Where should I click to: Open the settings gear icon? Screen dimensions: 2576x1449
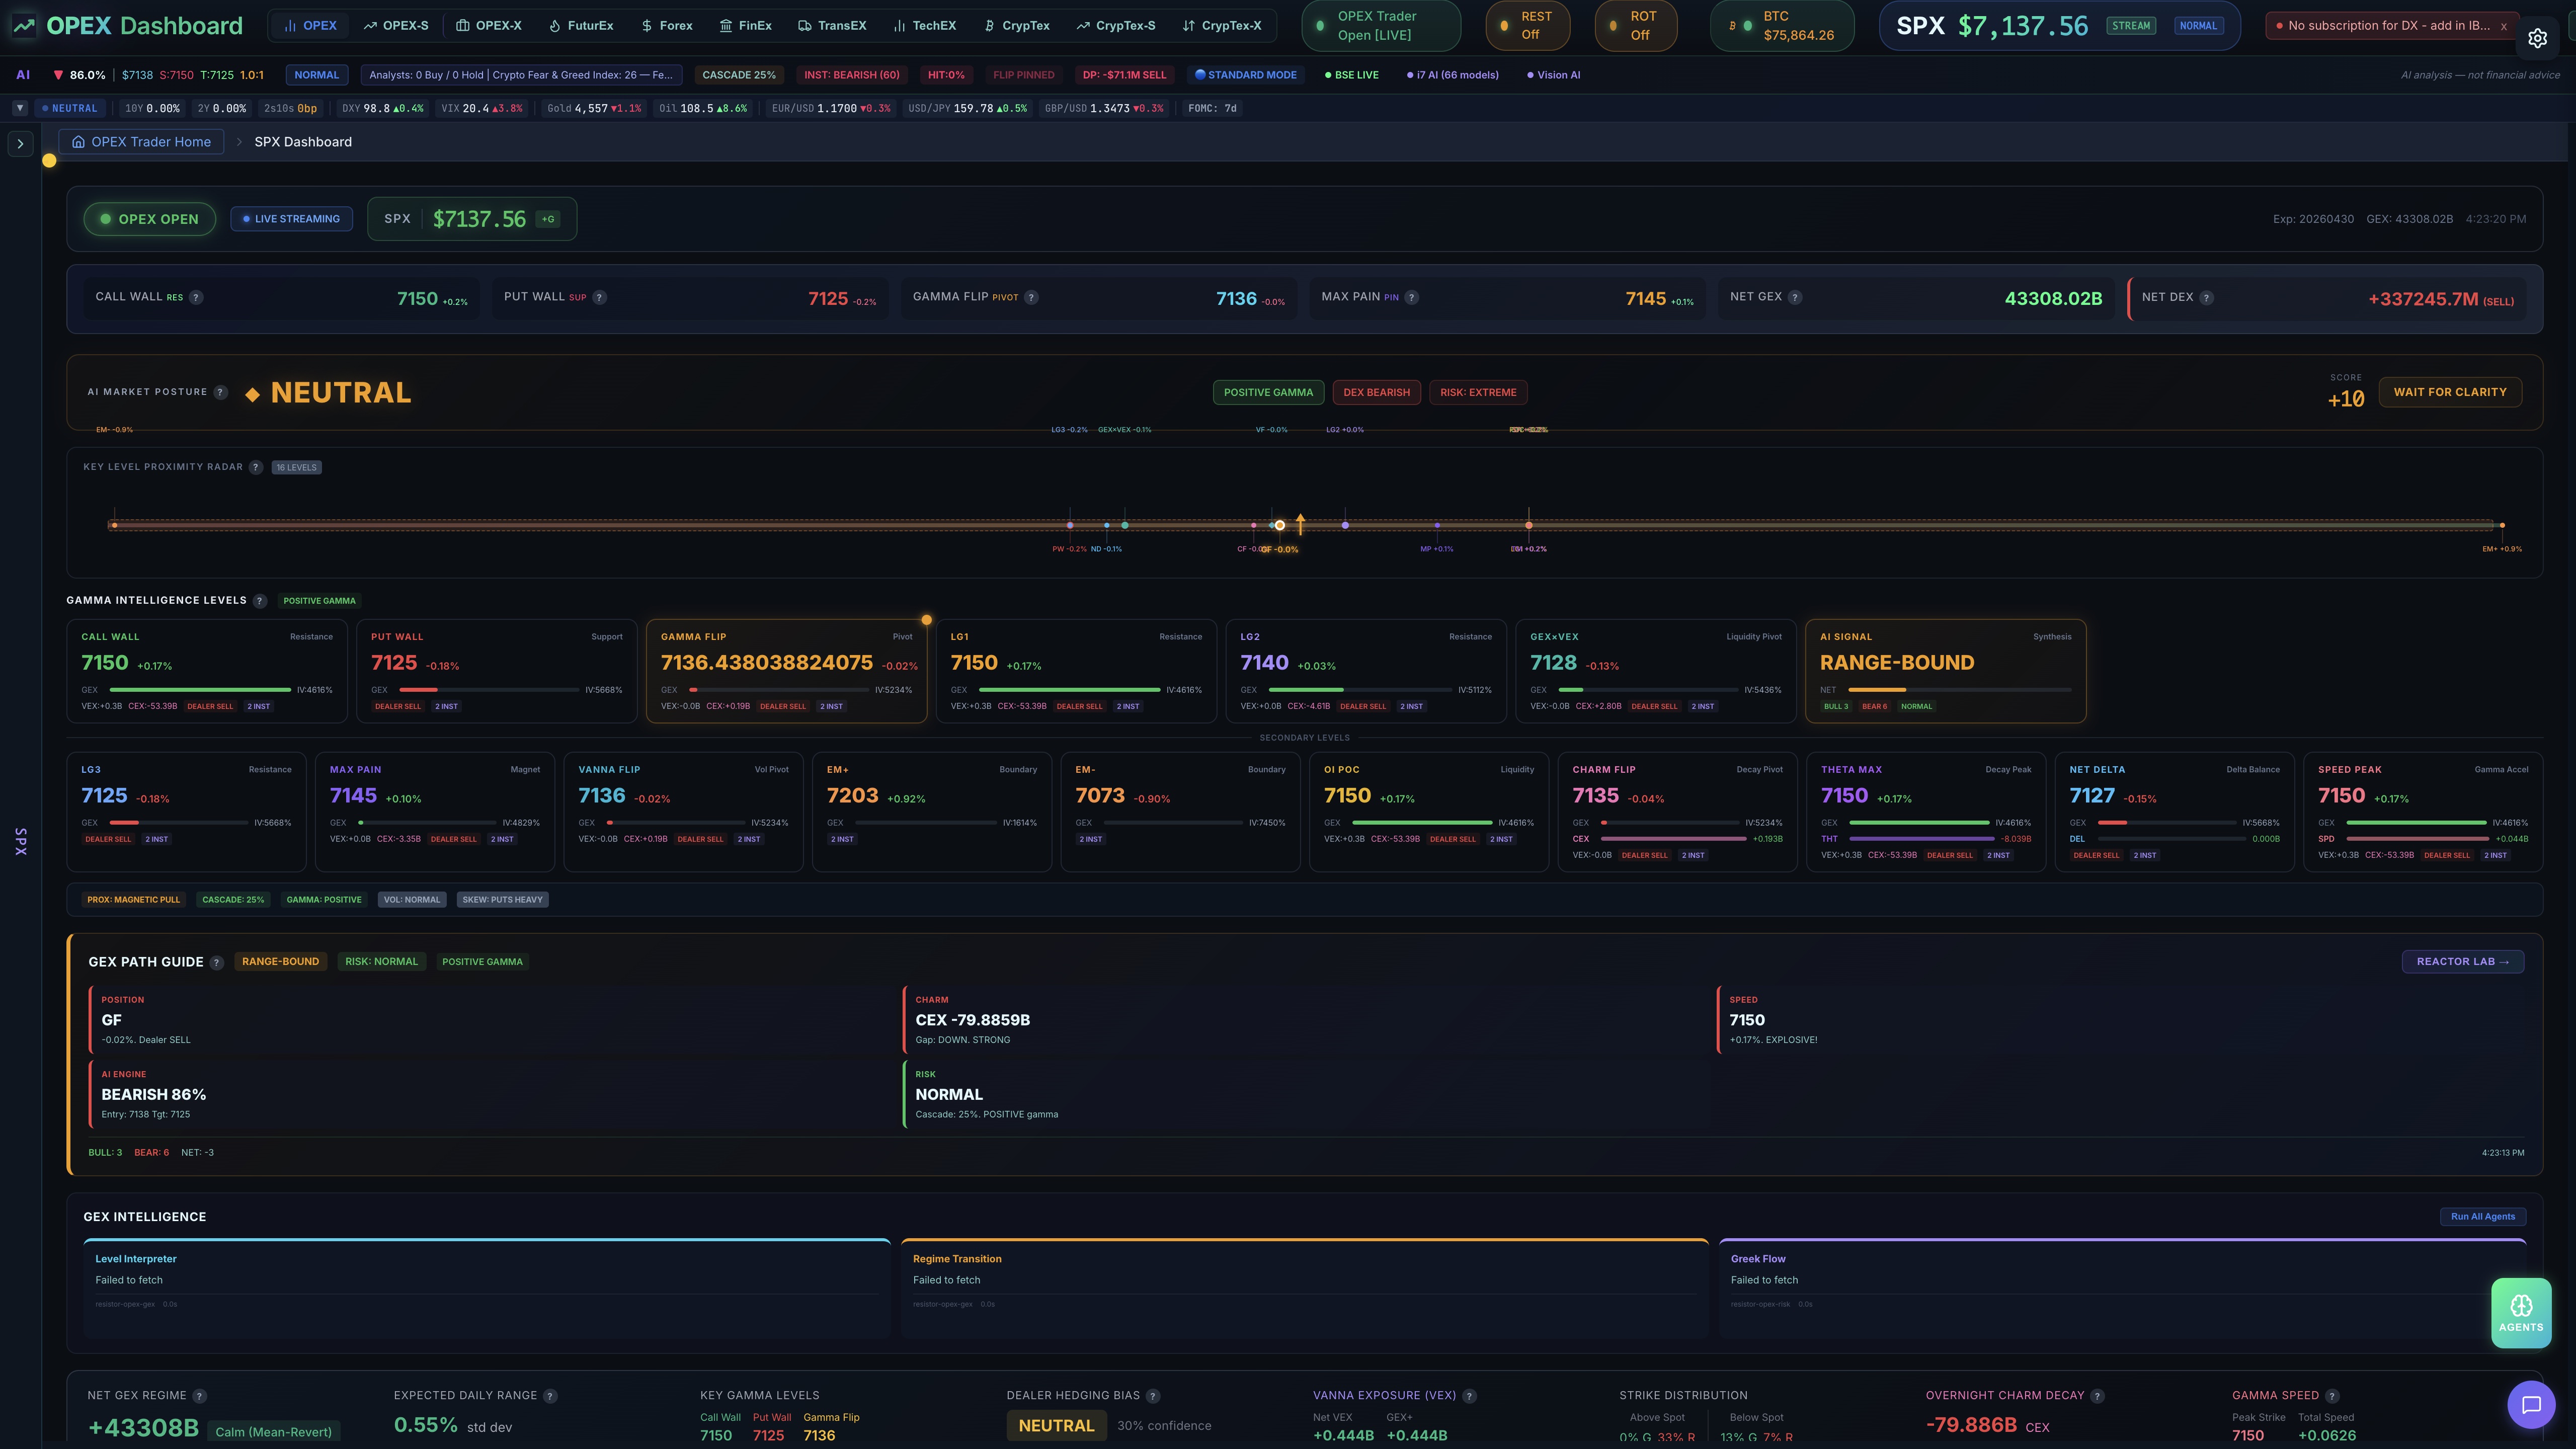click(2537, 38)
